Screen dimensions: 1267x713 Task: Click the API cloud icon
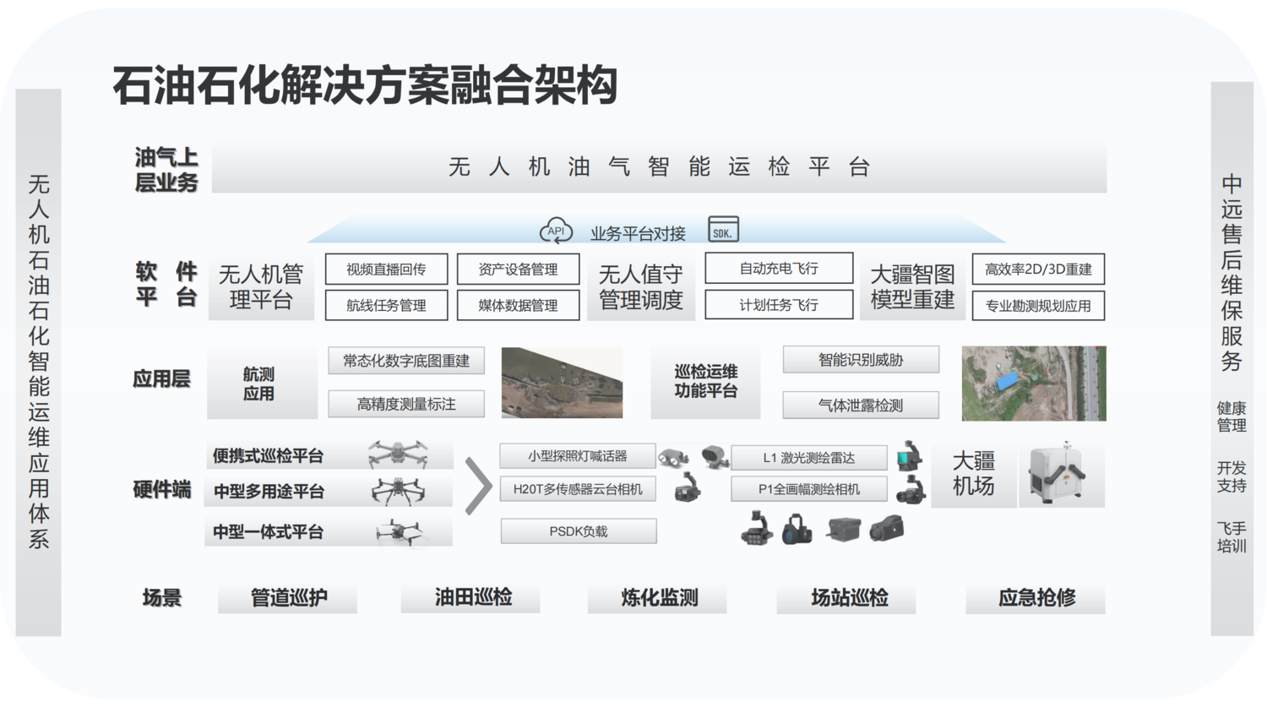(556, 230)
